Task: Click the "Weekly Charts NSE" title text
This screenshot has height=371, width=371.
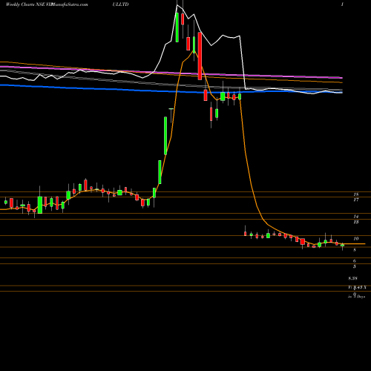Action: click(x=24, y=4)
